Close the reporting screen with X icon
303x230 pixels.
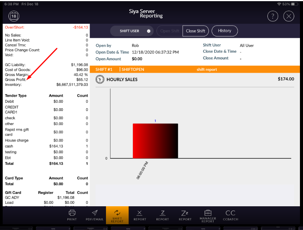(289, 16)
